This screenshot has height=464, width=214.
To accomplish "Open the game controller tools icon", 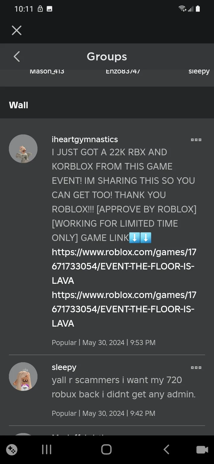I will (x=12, y=449).
